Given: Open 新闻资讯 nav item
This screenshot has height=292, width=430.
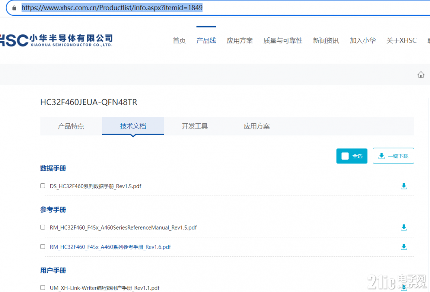Looking at the screenshot, I should coord(326,41).
